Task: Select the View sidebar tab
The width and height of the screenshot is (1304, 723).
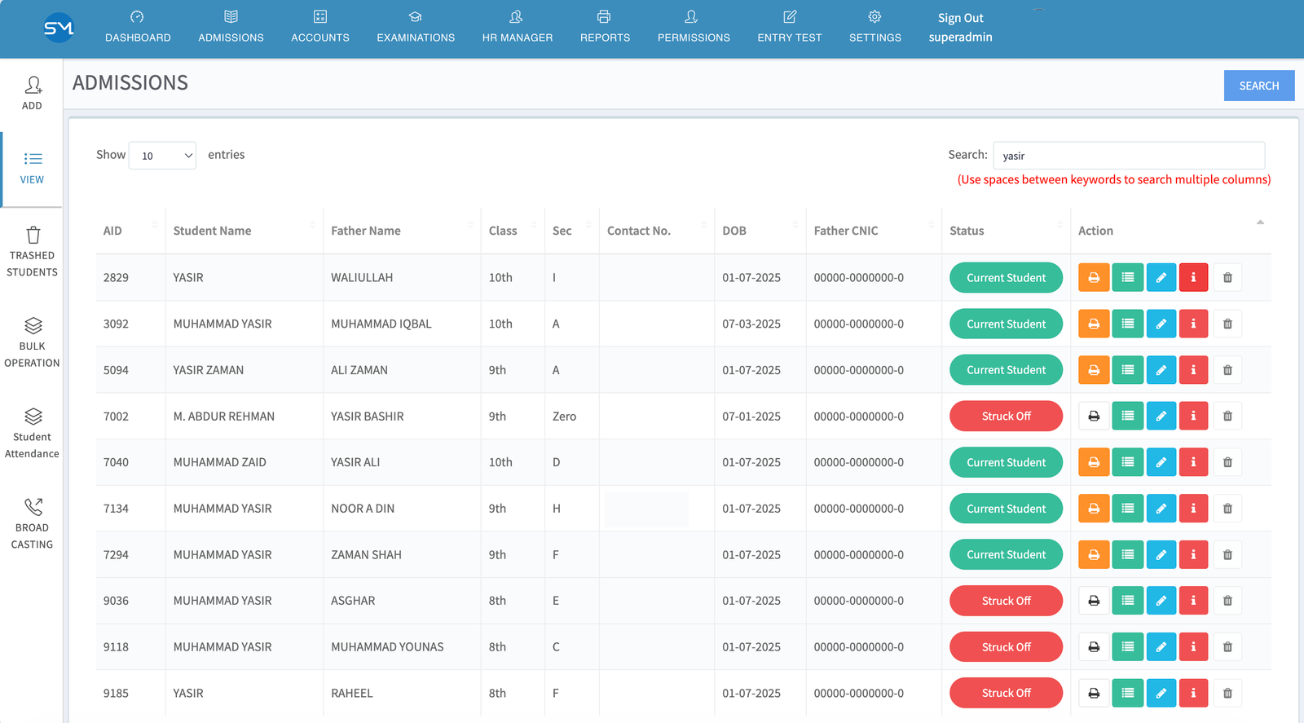Action: [x=32, y=169]
